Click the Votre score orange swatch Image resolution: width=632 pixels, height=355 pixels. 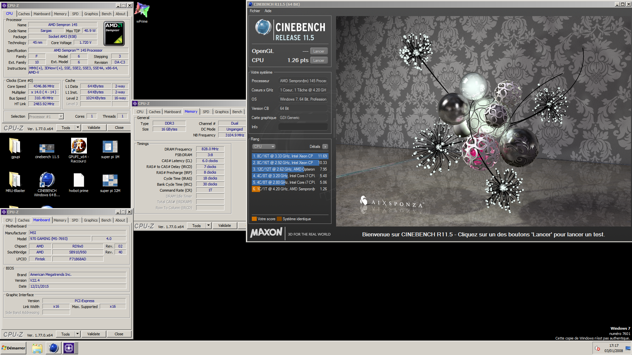254,219
